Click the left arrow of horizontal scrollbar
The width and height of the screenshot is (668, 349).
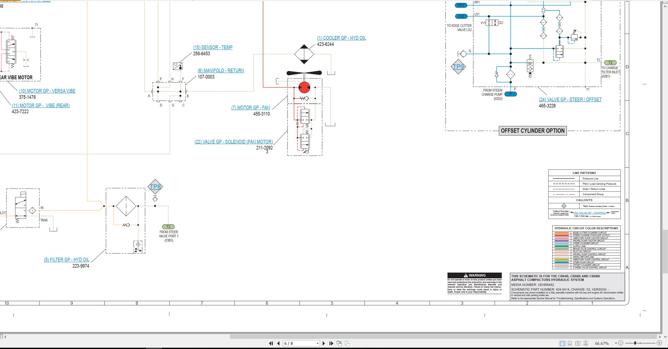[x=5, y=337]
